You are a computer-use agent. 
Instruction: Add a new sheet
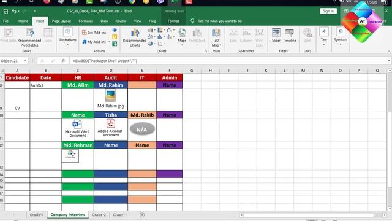[142, 215]
